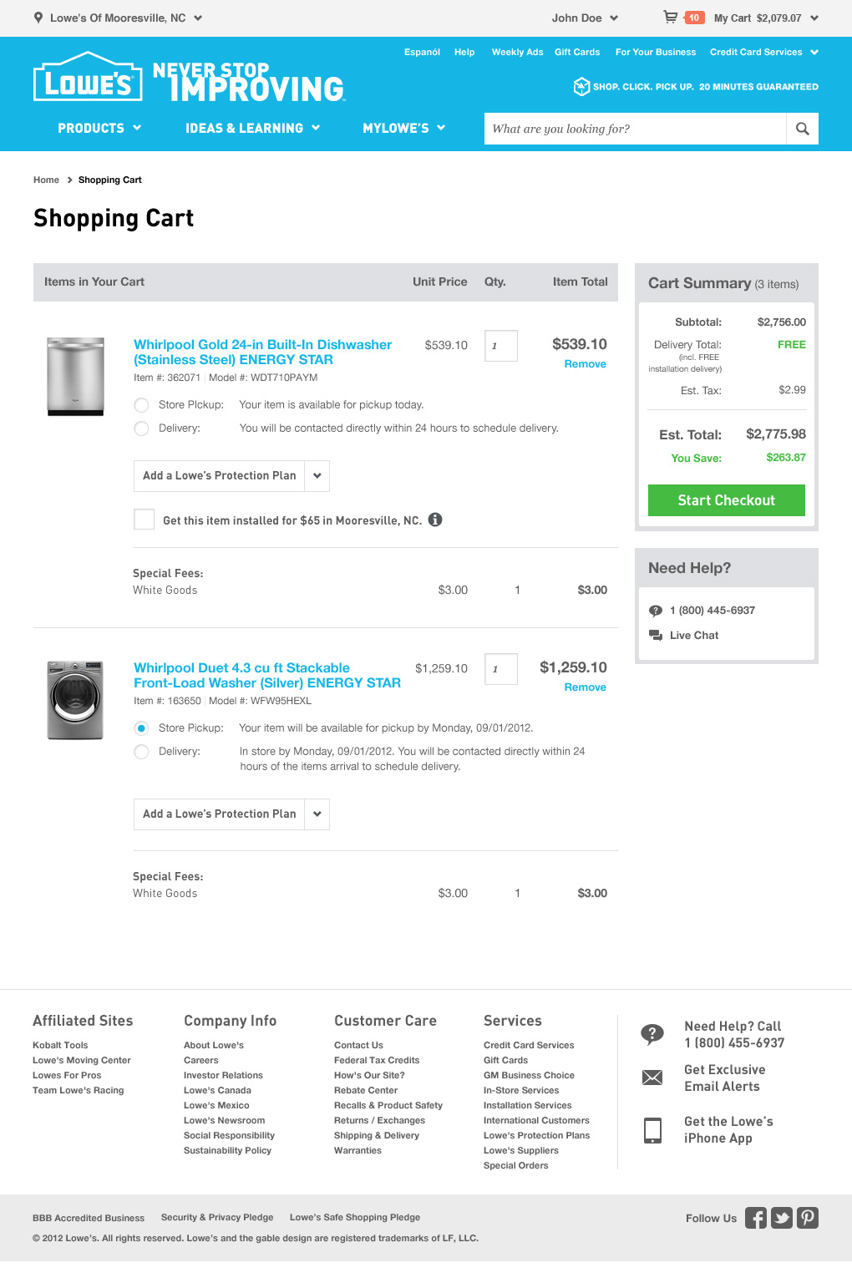Select Delivery for the Whirlpool Duet washer
852x1288 pixels.
[x=141, y=752]
